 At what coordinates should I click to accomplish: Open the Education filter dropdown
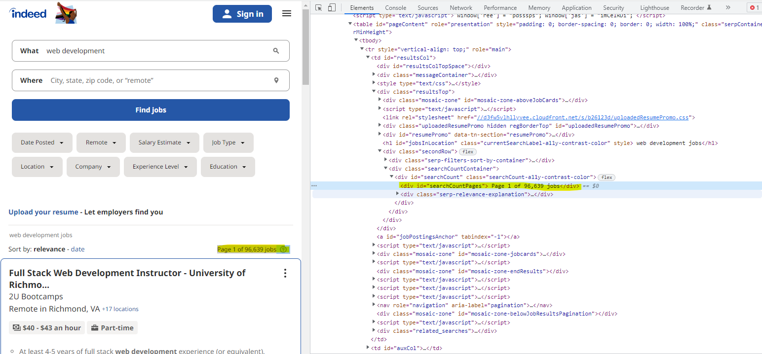point(228,167)
